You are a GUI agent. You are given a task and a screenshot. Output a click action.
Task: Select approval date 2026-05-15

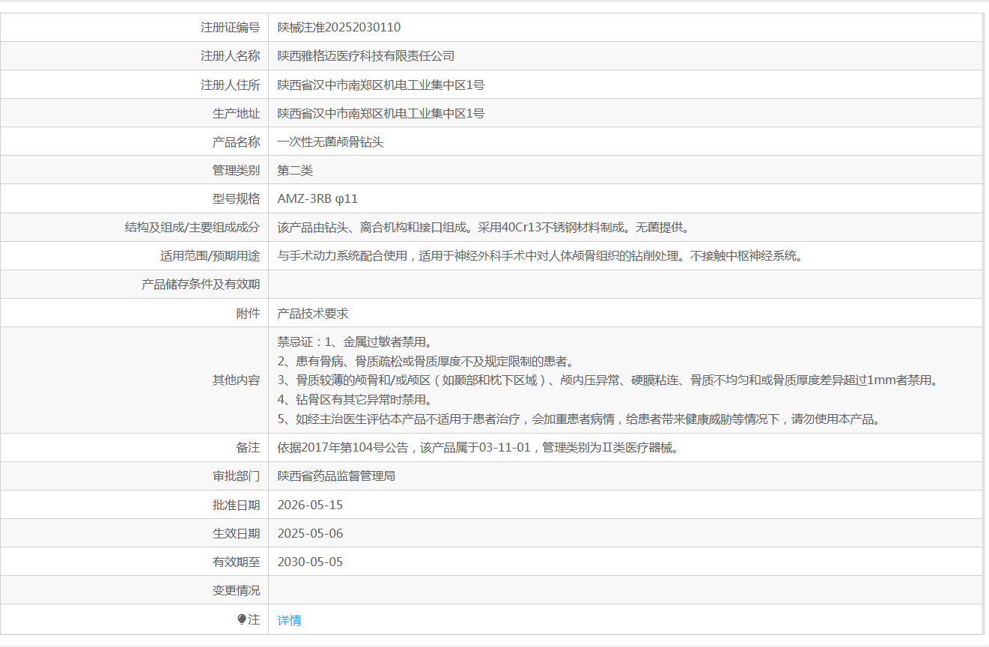tap(310, 505)
